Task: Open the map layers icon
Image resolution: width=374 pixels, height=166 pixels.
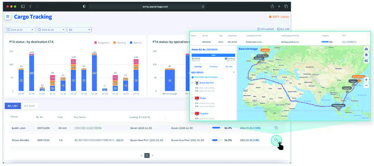Action: coord(366,55)
